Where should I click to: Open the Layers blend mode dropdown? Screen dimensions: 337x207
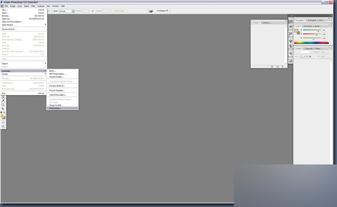point(303,52)
